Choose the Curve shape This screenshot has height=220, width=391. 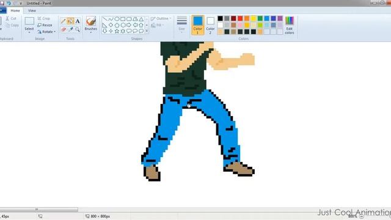(111, 19)
